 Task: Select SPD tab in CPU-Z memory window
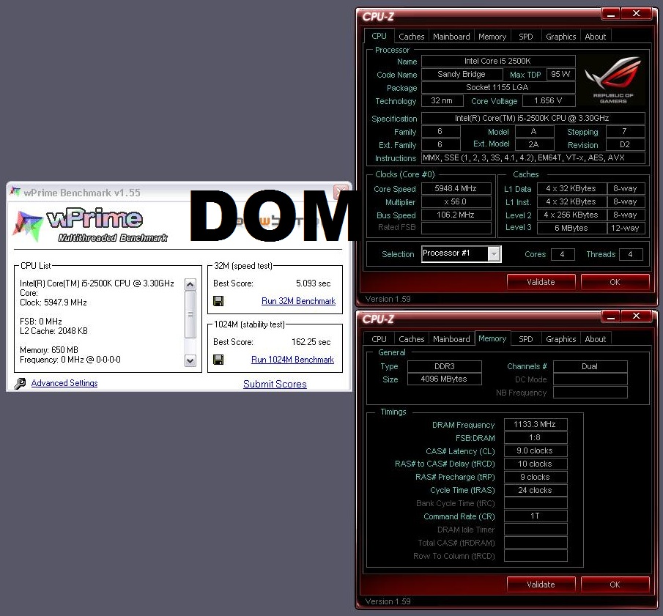(526, 339)
